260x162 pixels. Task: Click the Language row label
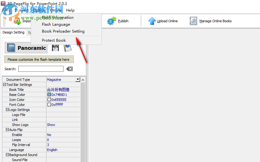click(x=16, y=150)
